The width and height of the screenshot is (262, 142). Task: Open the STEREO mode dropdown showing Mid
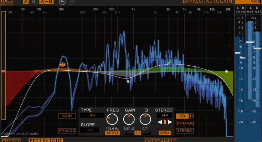click(164, 115)
